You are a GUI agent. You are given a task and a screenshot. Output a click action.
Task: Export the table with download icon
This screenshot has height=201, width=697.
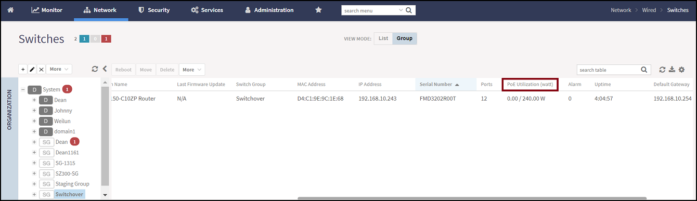pyautogui.click(x=672, y=70)
